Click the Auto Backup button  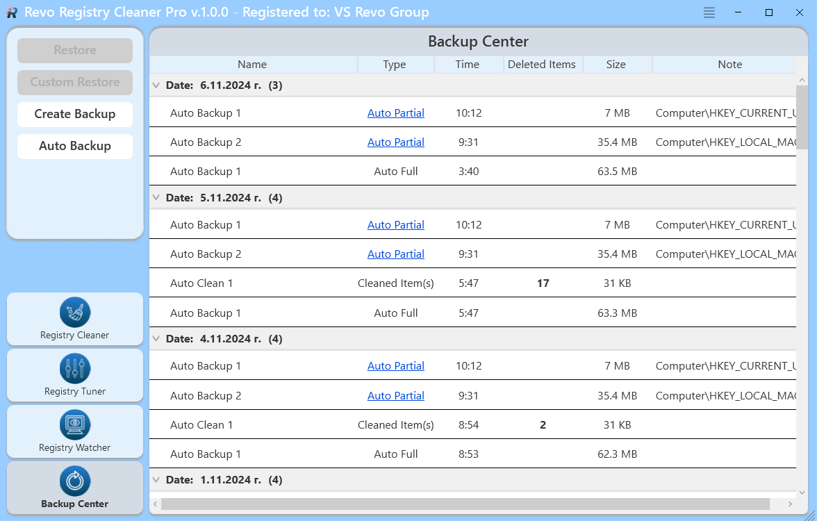click(75, 146)
